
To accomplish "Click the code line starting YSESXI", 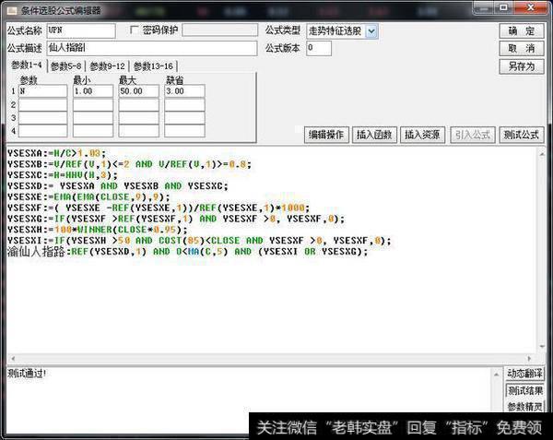I will 199,241.
